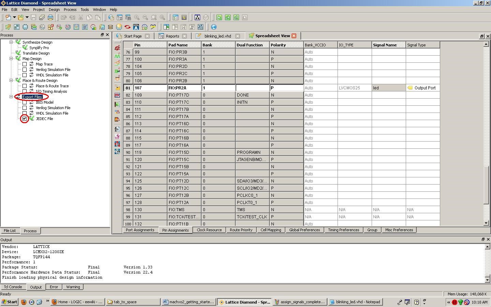The image size is (491, 307).
Task: Open the blue globe help icon
Action: [x=214, y=27]
